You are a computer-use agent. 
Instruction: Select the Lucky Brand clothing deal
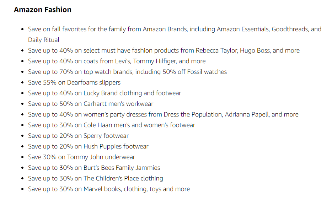pyautogui.click(x=105, y=93)
